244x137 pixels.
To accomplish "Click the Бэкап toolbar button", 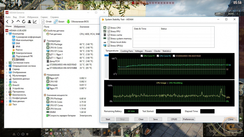I will tap(59, 22).
